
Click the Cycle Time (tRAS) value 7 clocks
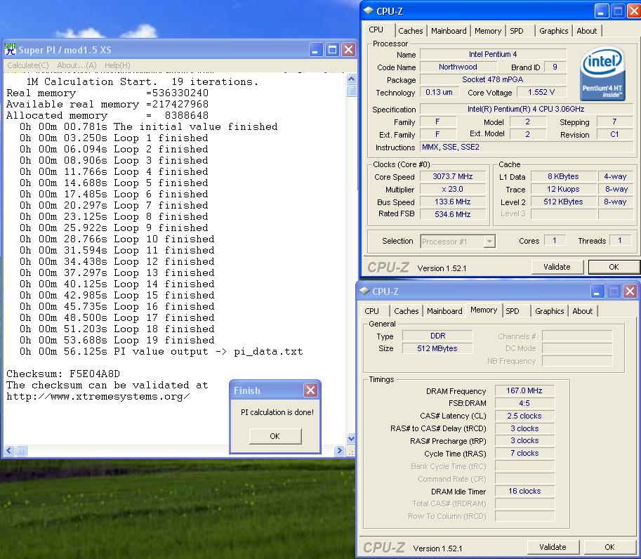pyautogui.click(x=524, y=453)
